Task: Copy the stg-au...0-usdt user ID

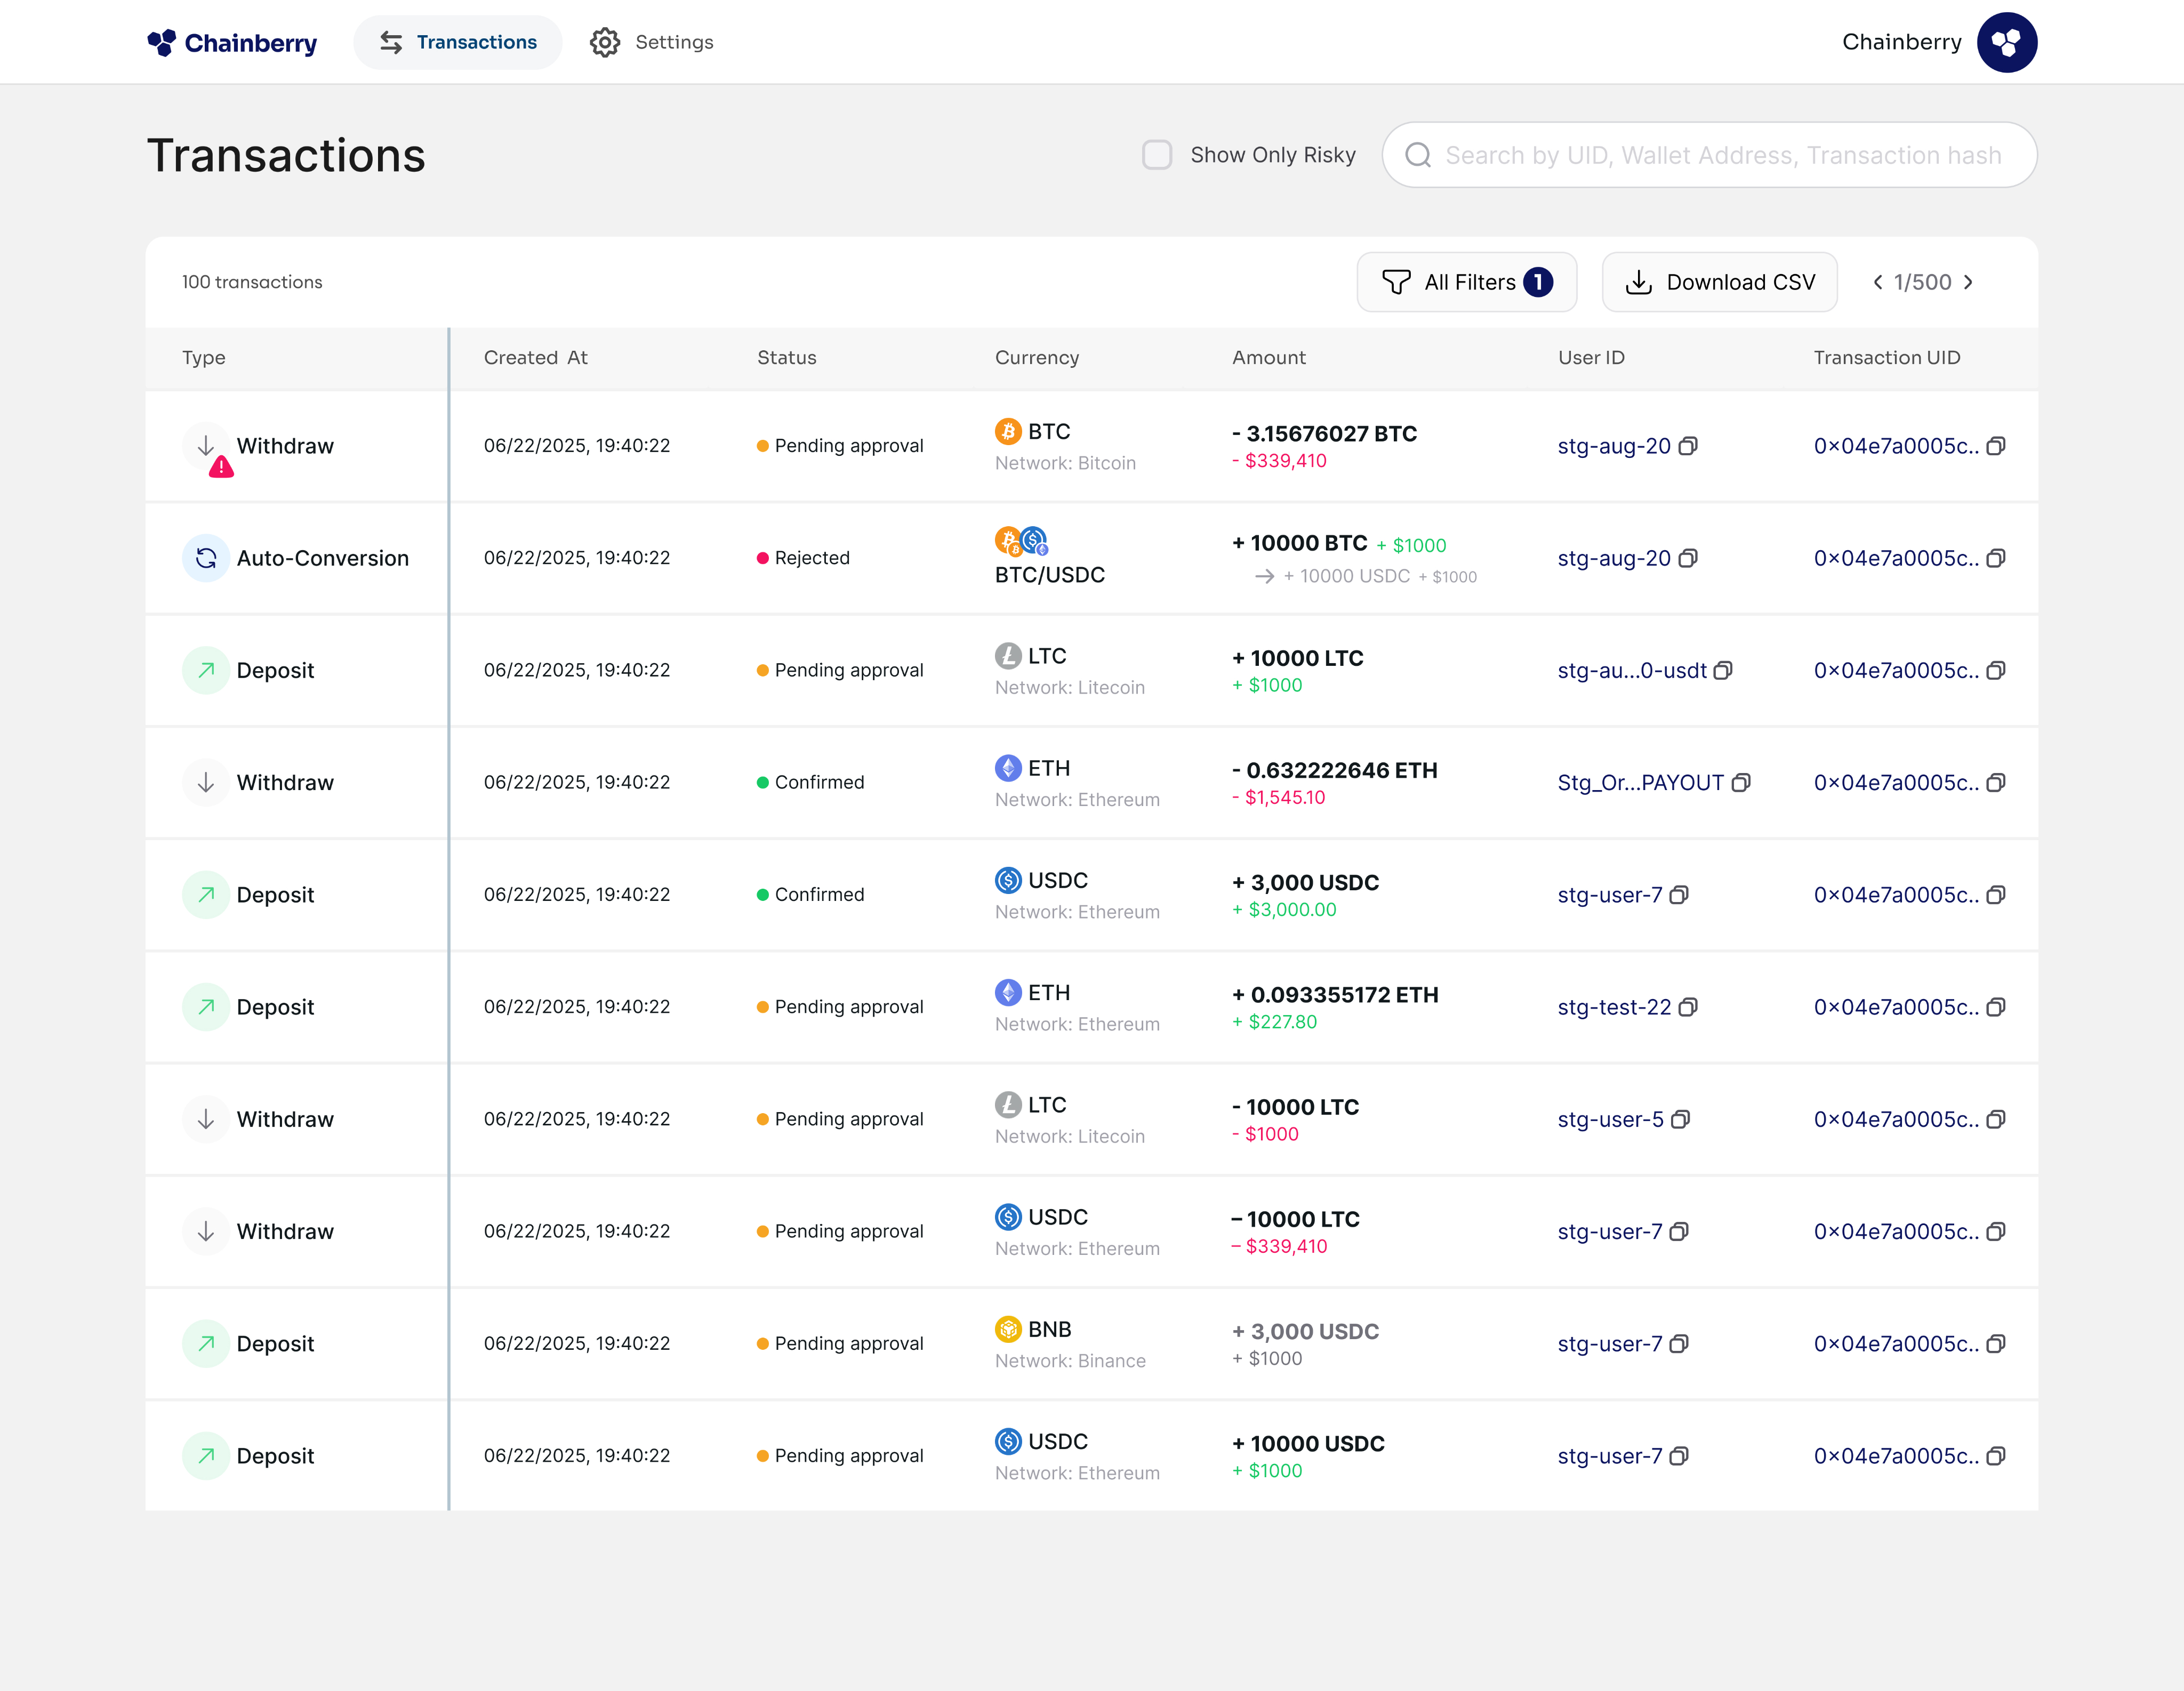Action: 1723,671
